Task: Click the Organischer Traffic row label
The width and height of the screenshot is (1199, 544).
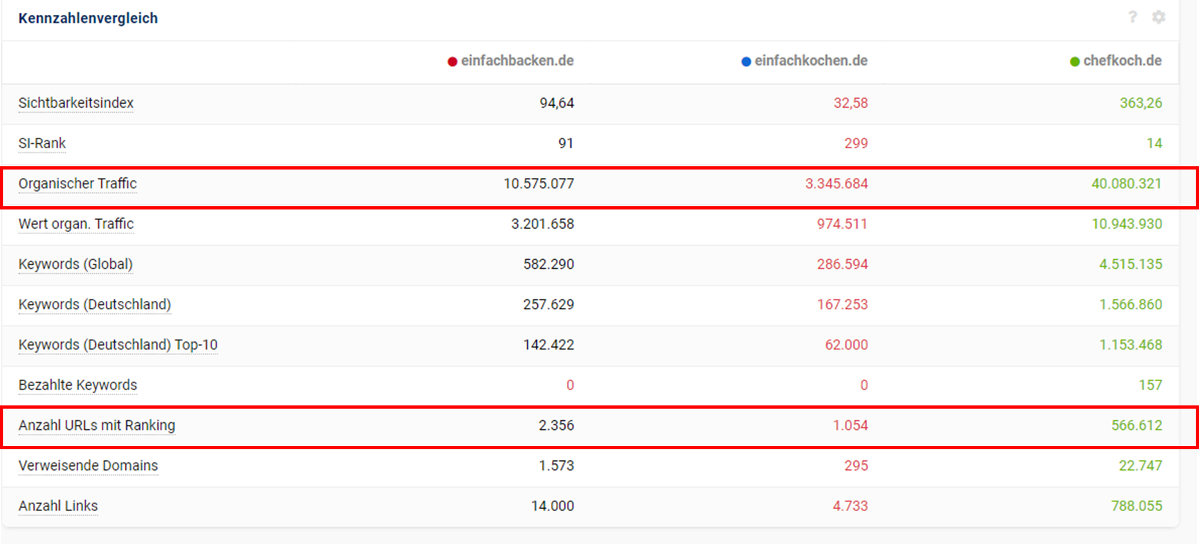Action: (77, 184)
